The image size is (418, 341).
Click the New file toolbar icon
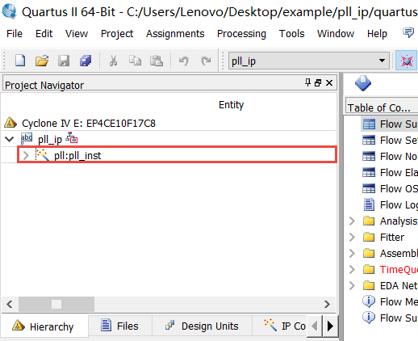[20, 61]
